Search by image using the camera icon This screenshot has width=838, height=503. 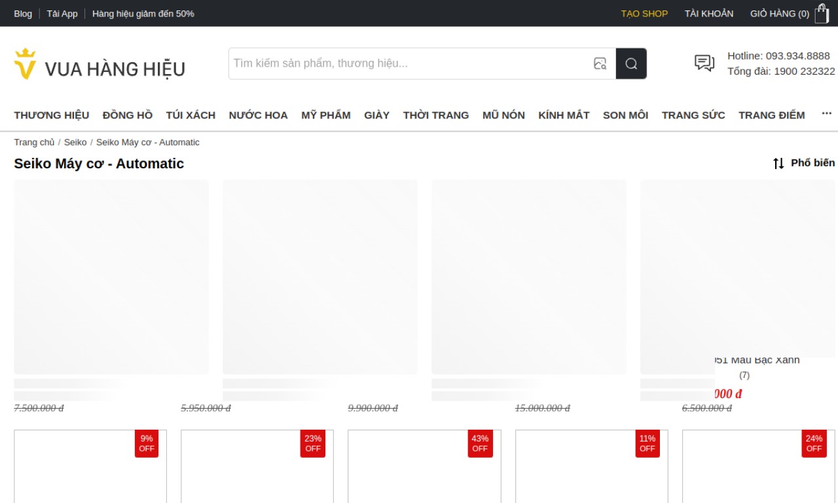coord(600,64)
